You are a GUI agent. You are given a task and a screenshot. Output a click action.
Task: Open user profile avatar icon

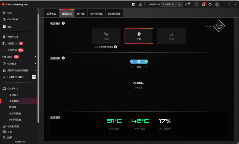(217, 4)
